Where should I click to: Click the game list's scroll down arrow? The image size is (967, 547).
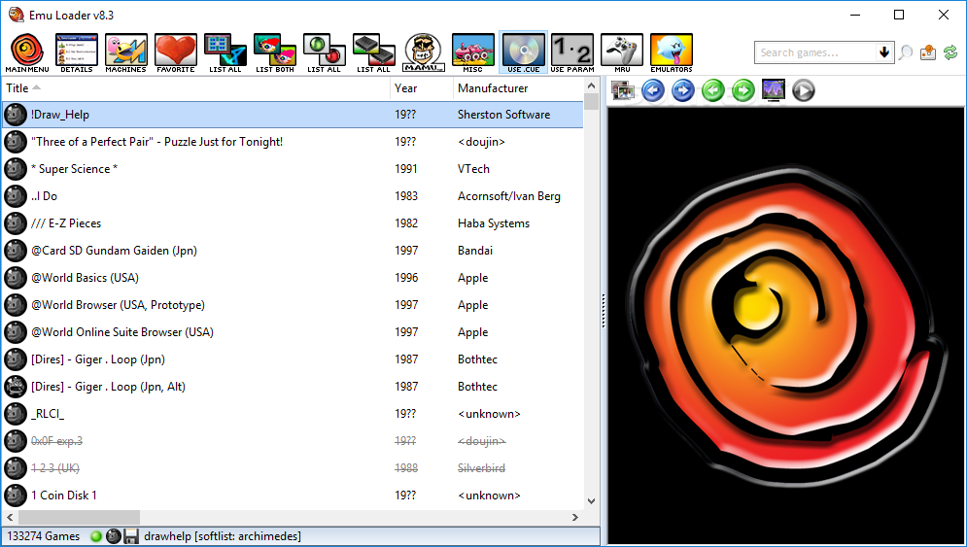click(592, 501)
